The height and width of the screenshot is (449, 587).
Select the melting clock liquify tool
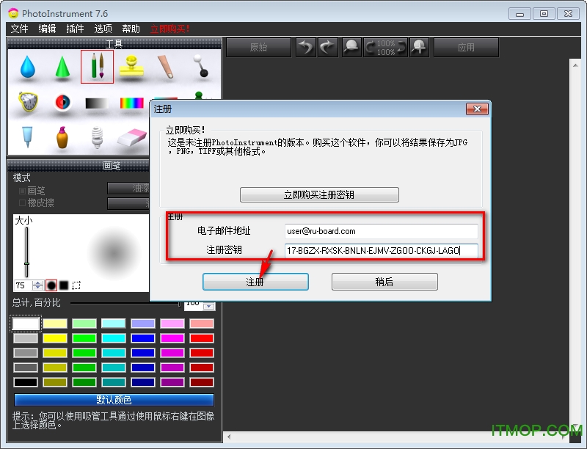[28, 102]
